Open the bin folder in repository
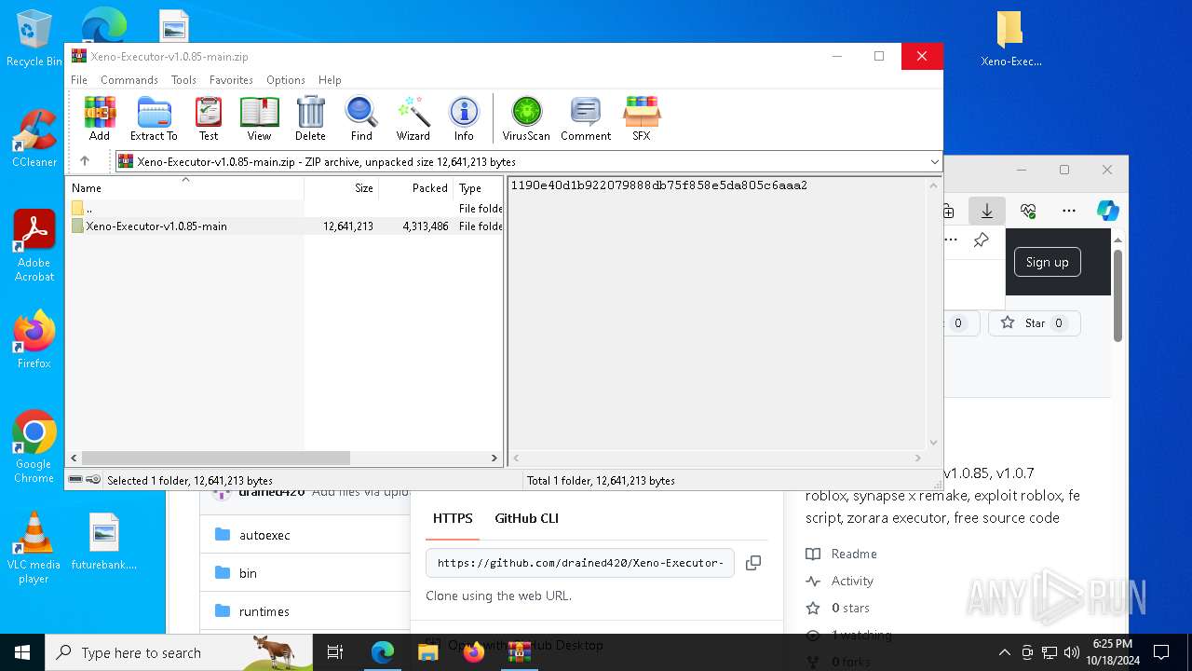Viewport: 1192px width, 671px height. coord(248,573)
